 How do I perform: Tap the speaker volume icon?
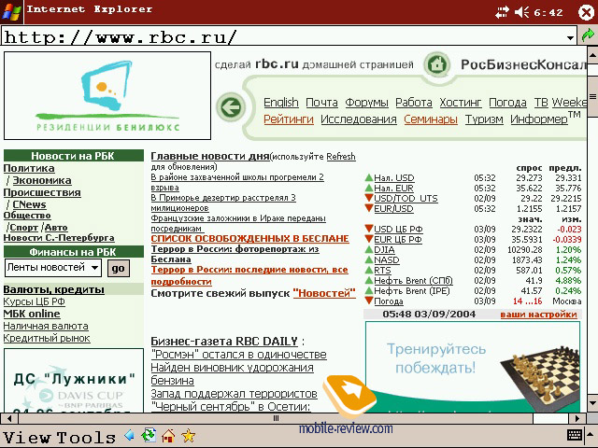tap(521, 12)
